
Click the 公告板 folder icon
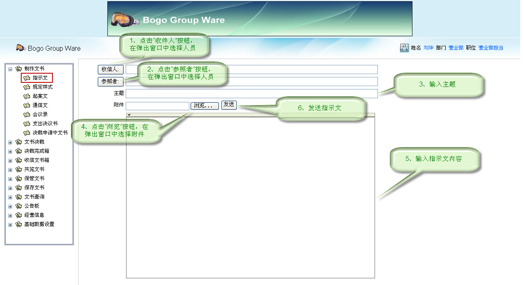pos(18,206)
